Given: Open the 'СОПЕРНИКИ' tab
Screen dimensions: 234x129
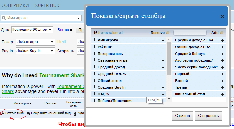Looking at the screenshot, I should (15, 5).
